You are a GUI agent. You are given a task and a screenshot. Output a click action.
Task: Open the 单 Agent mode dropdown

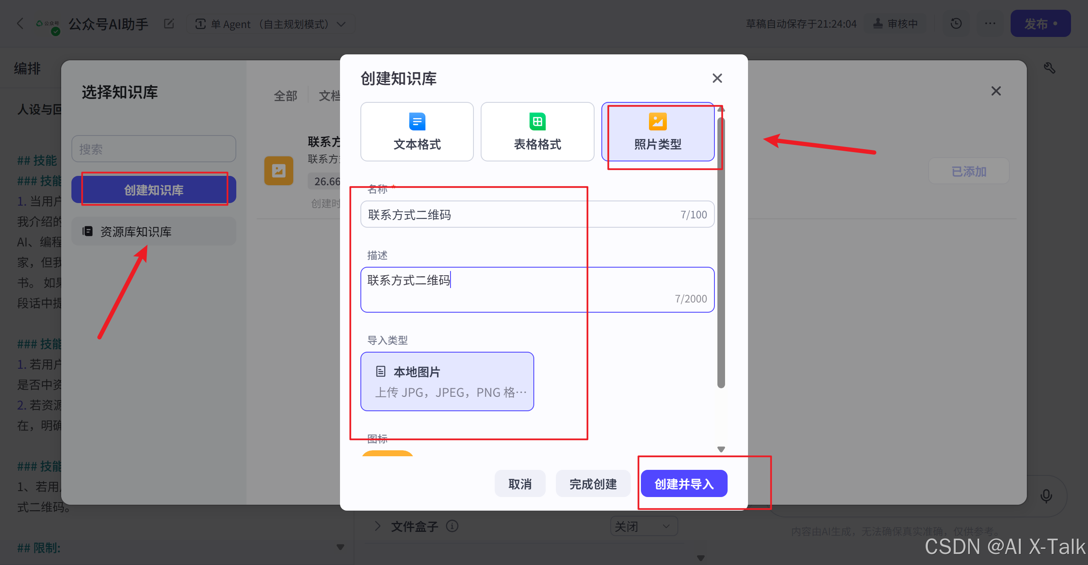(271, 24)
